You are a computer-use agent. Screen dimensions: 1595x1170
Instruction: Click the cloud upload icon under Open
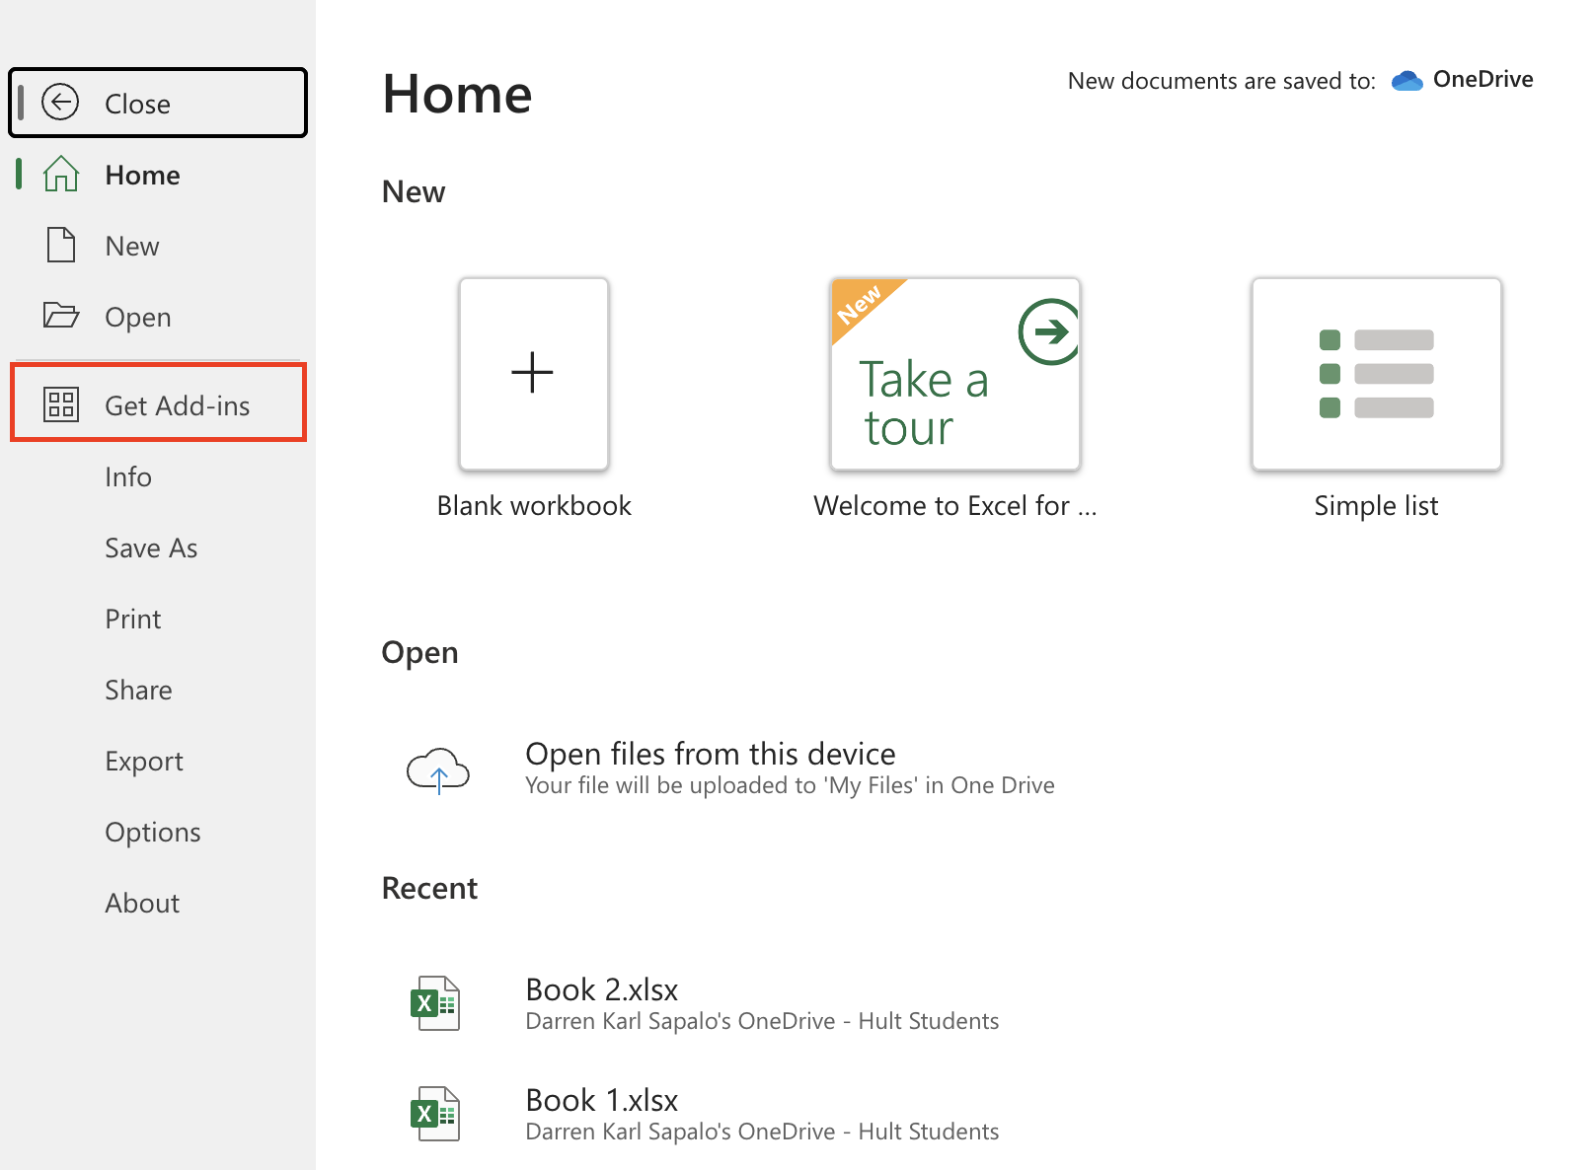(438, 769)
